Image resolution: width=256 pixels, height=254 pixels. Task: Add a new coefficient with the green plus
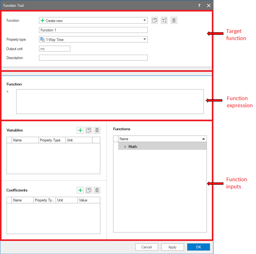pos(80,190)
